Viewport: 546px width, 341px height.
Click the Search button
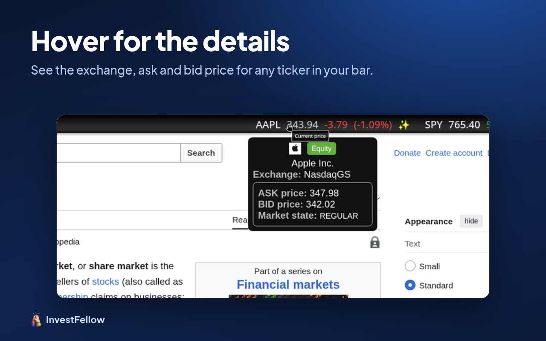[201, 153]
